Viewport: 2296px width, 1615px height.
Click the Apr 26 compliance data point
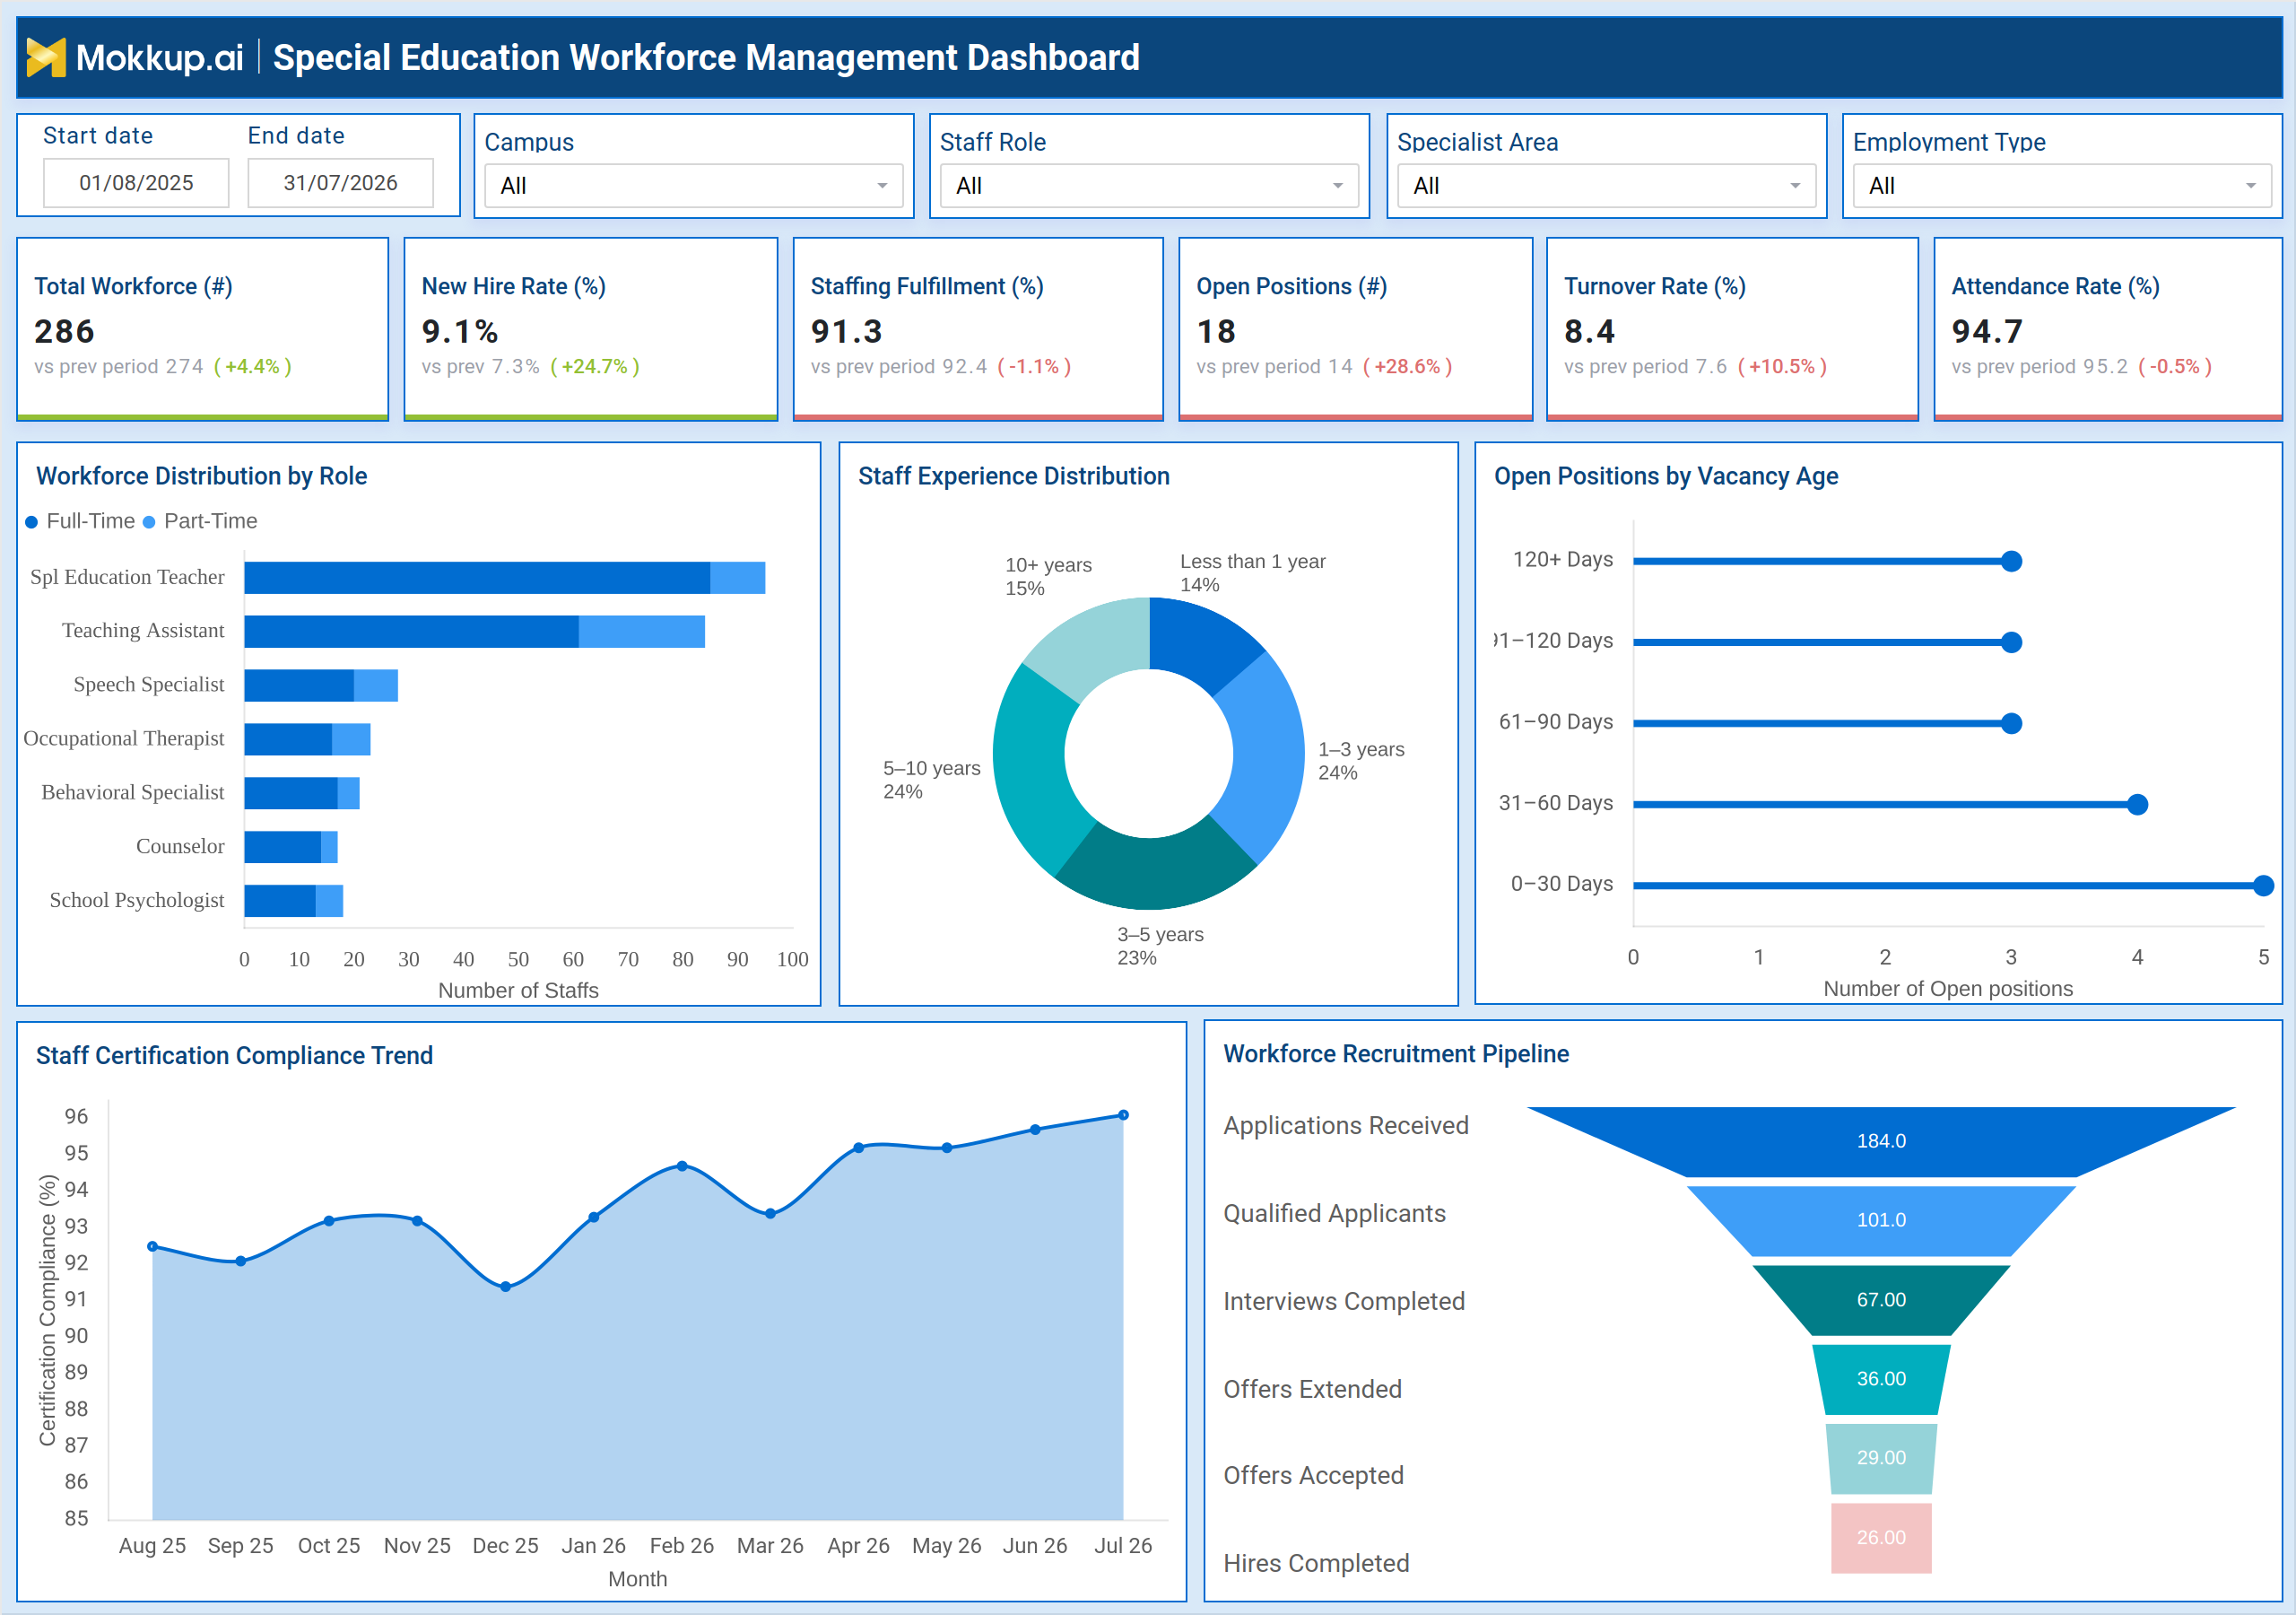tap(859, 1148)
